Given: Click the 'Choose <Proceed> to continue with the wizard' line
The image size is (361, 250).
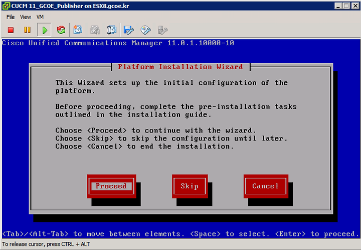Looking at the screenshot, I should tap(155, 131).
